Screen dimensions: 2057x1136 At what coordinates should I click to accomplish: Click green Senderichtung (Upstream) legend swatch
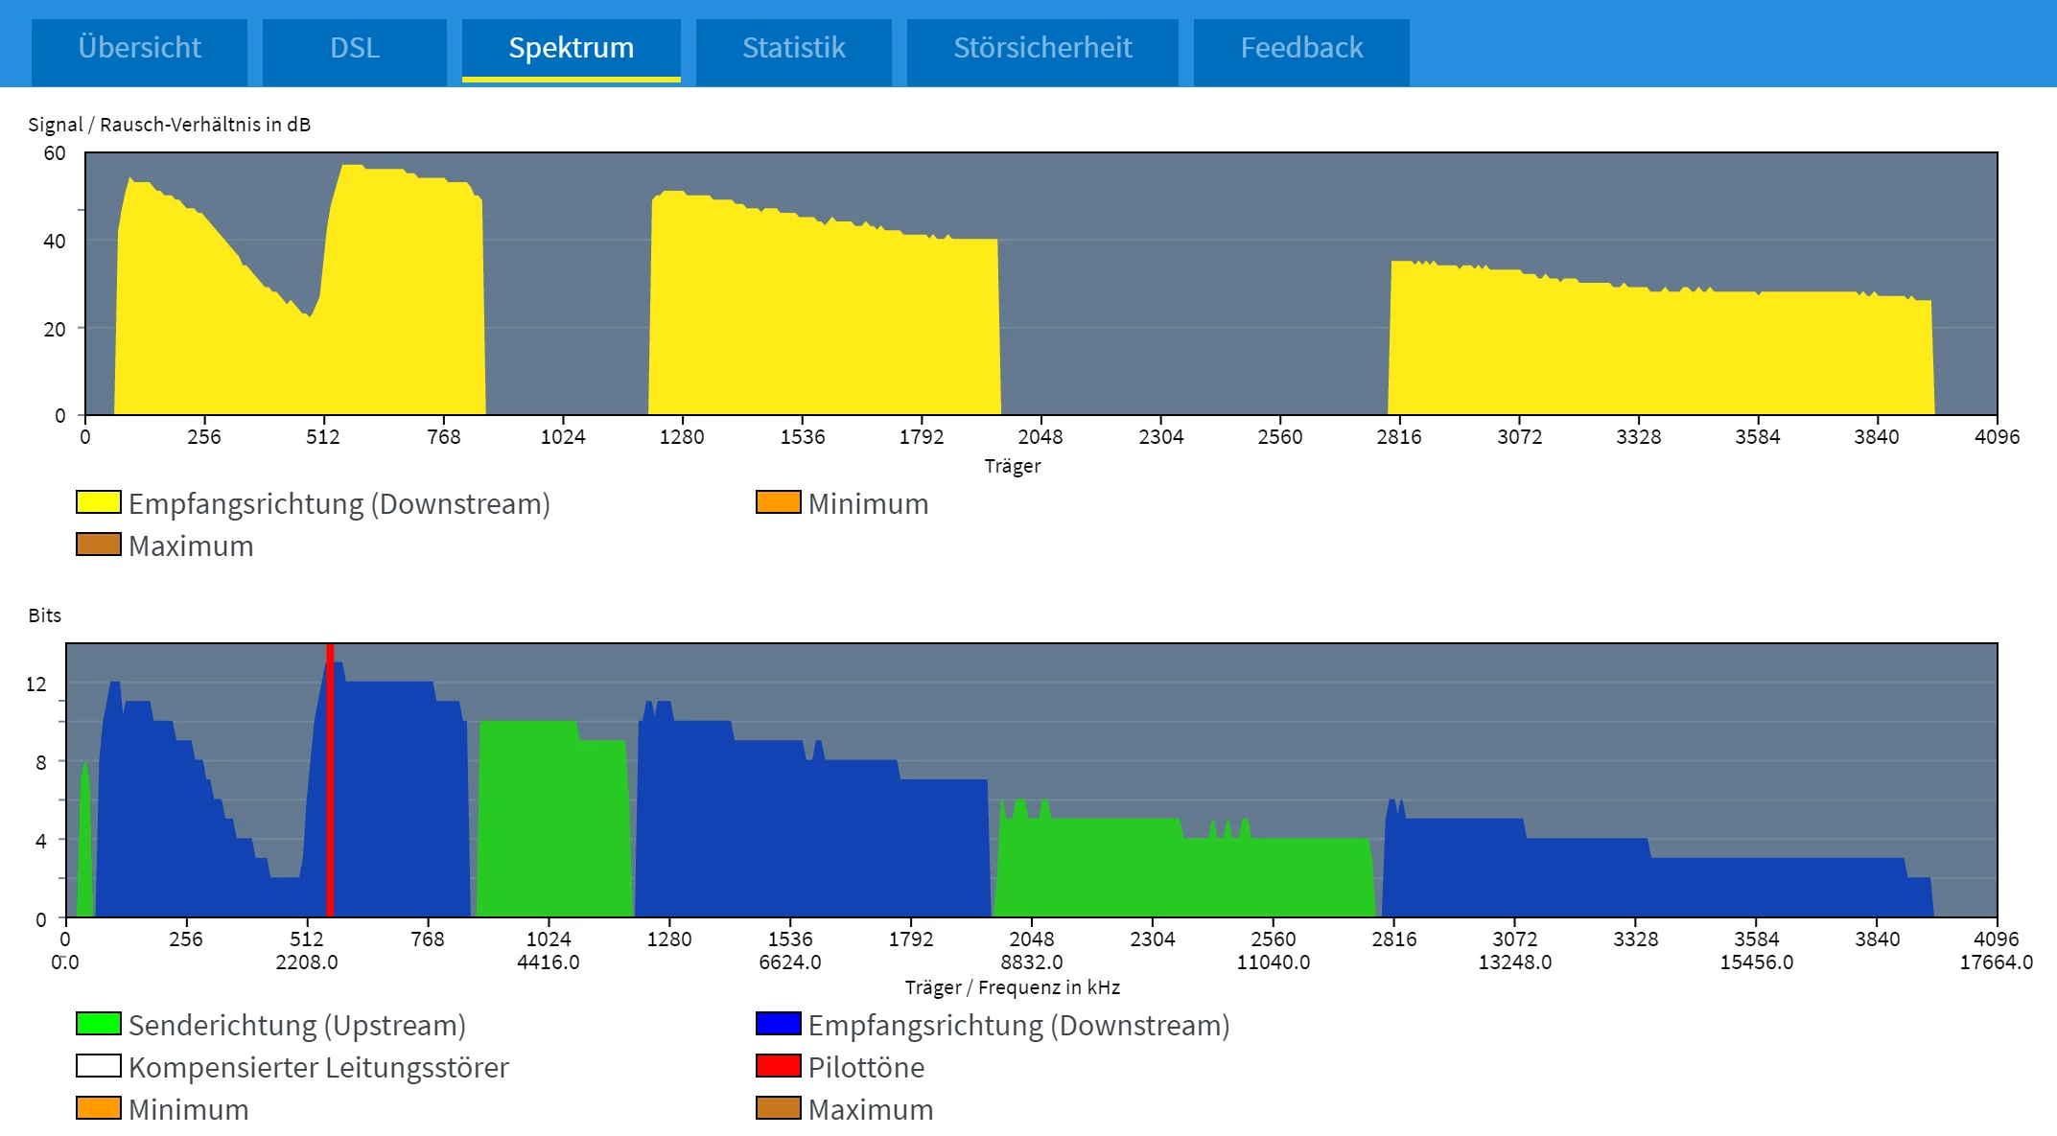point(98,1024)
